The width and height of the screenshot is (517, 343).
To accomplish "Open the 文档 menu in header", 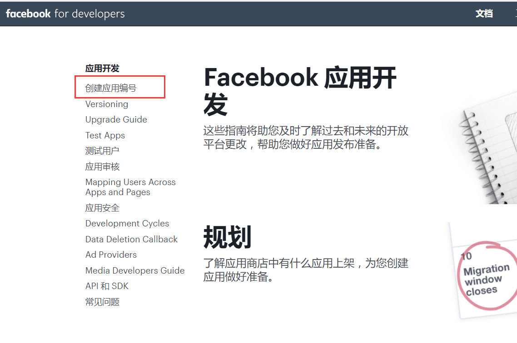I will pyautogui.click(x=484, y=14).
